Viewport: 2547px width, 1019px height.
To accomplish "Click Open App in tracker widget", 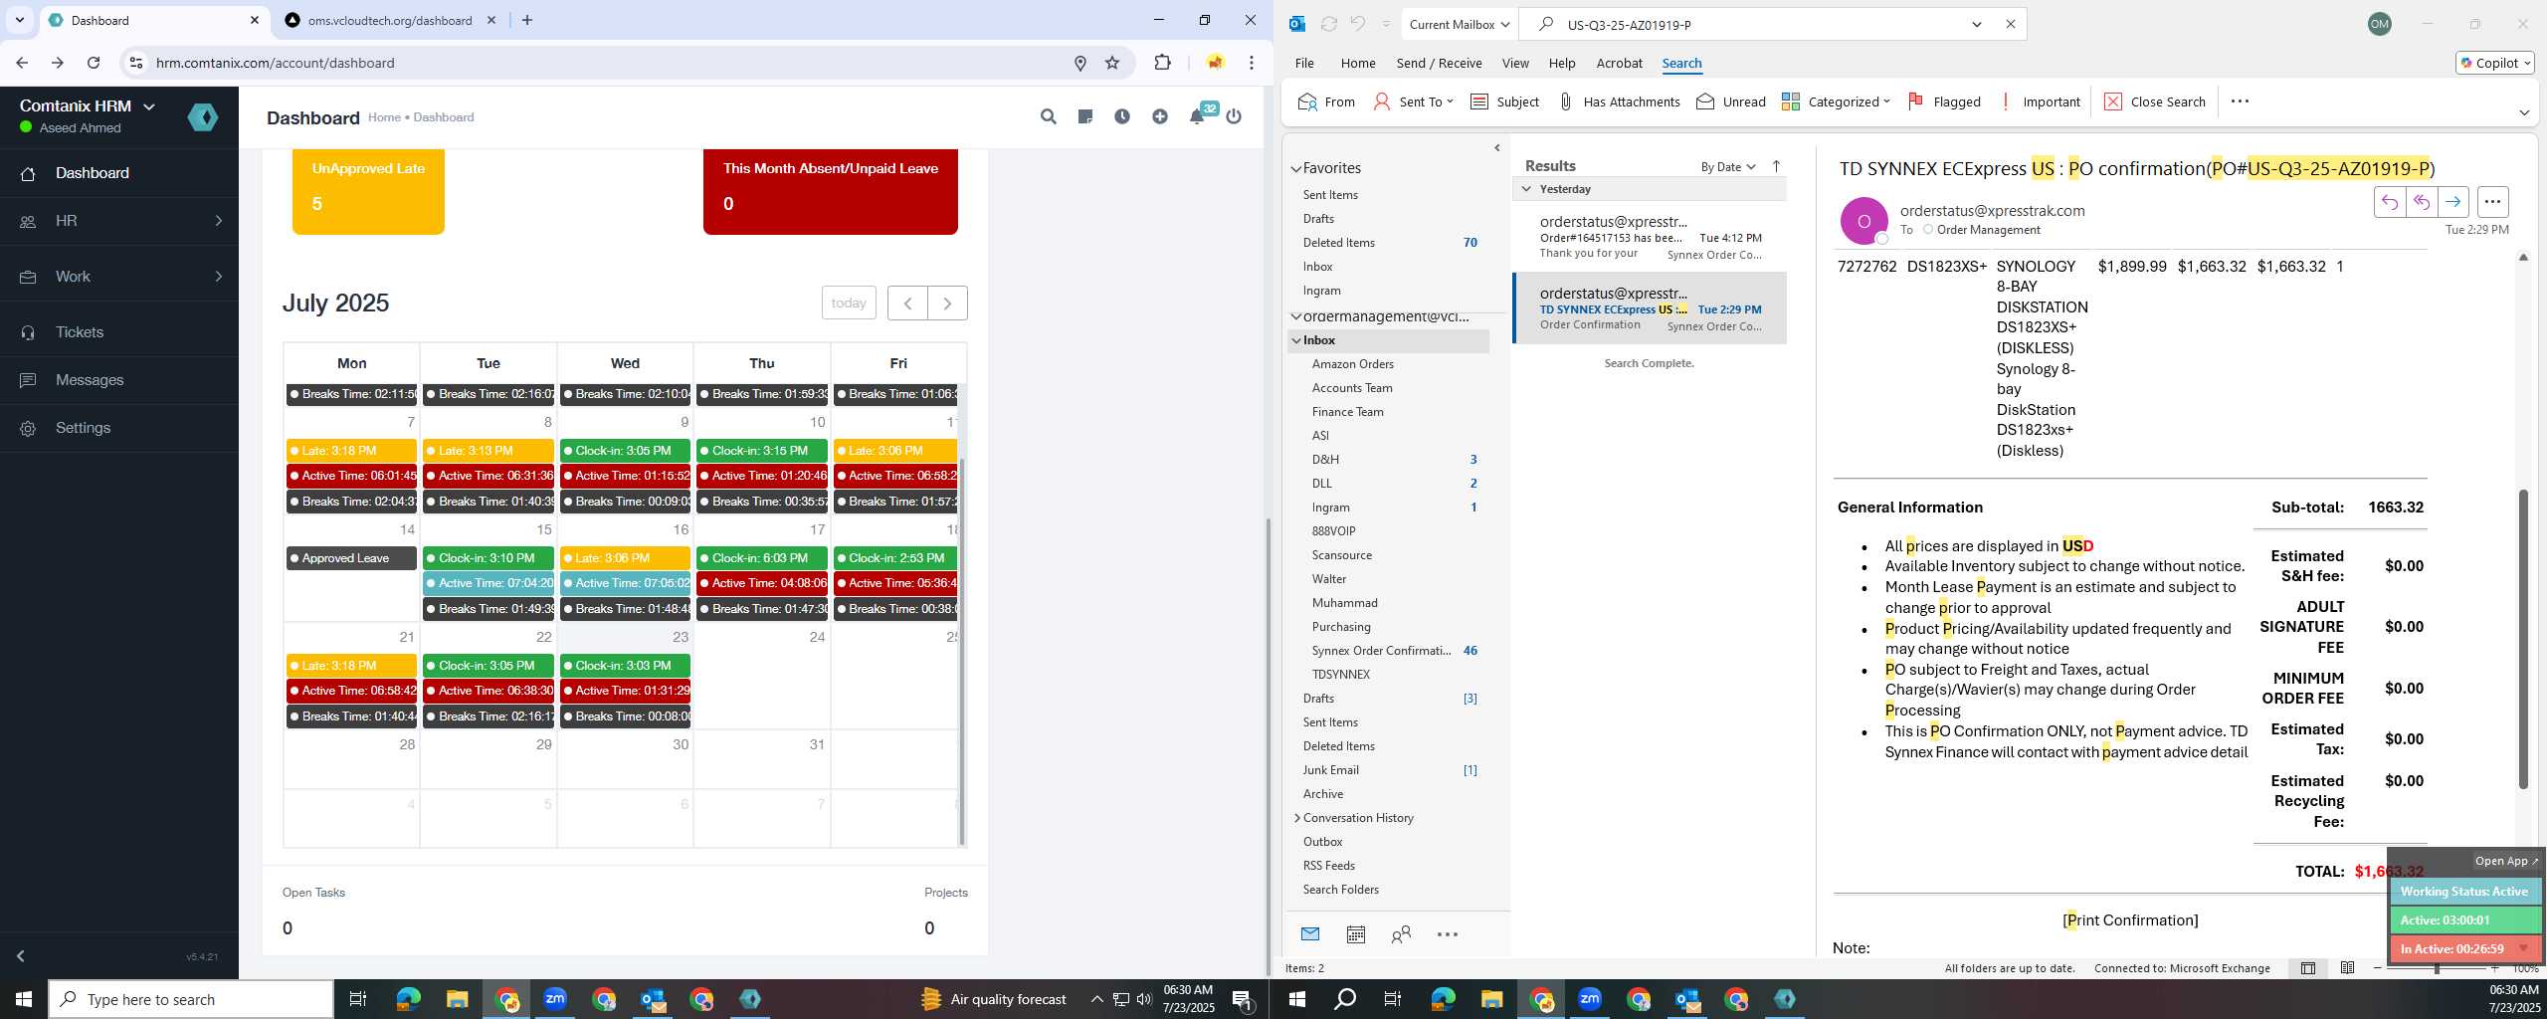I will [x=2506, y=861].
